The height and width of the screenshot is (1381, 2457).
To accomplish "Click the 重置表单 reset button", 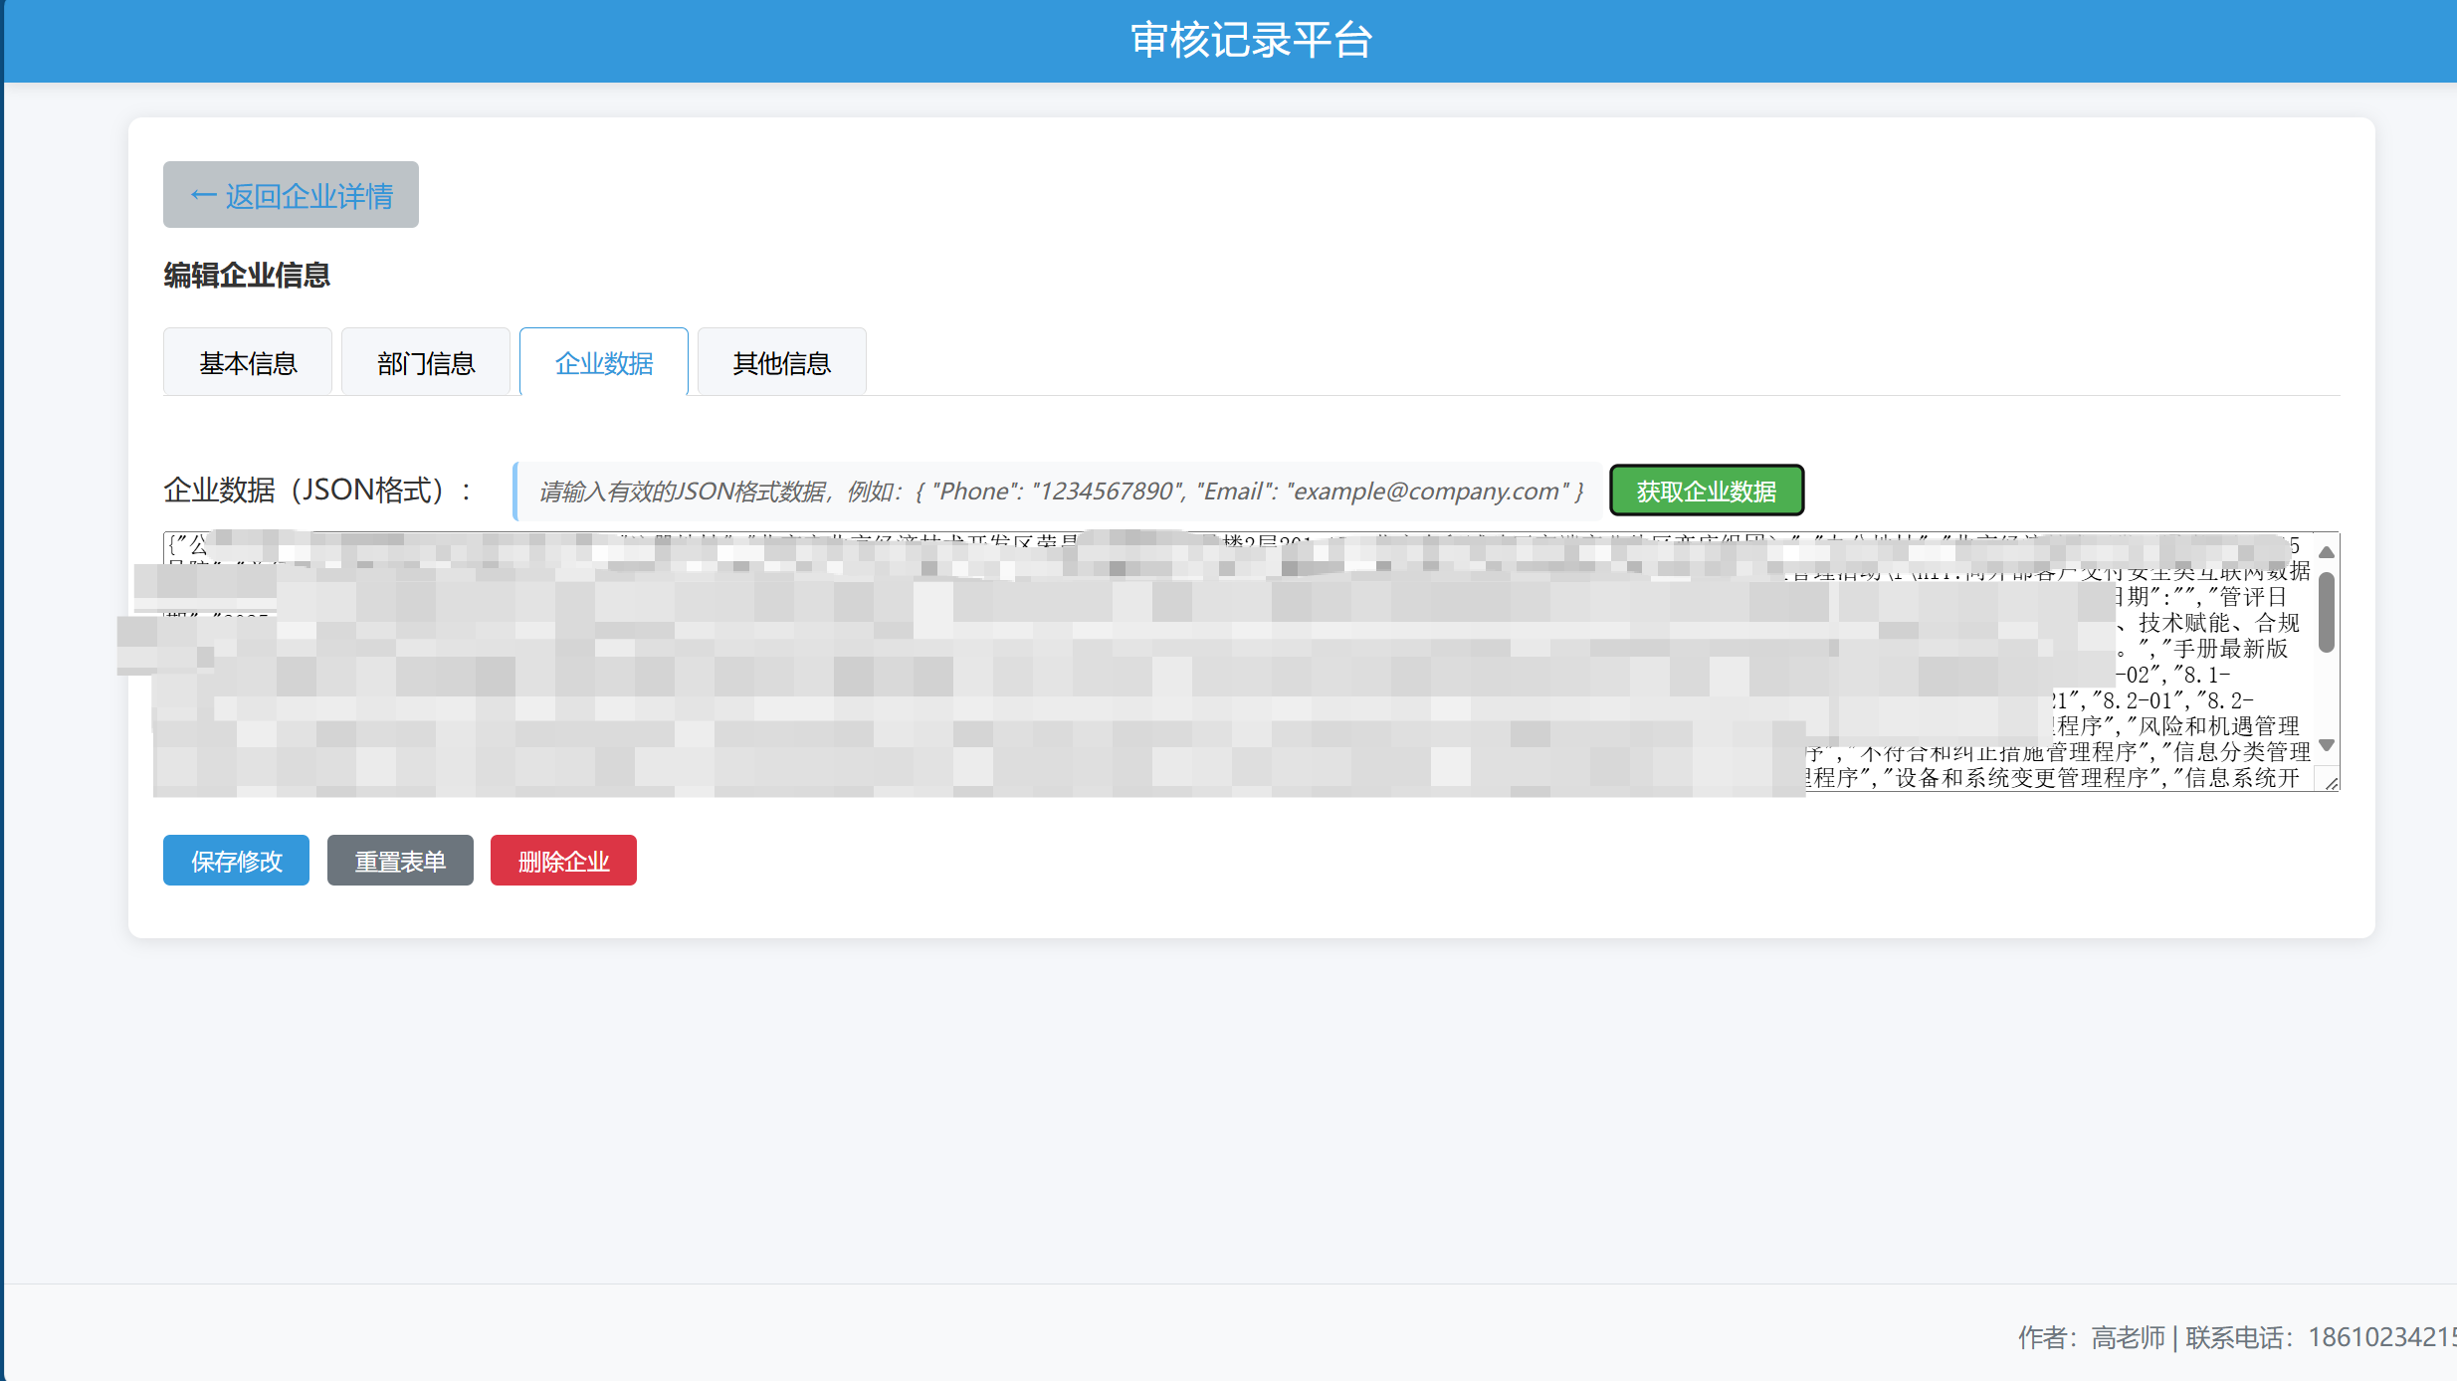I will 400,860.
